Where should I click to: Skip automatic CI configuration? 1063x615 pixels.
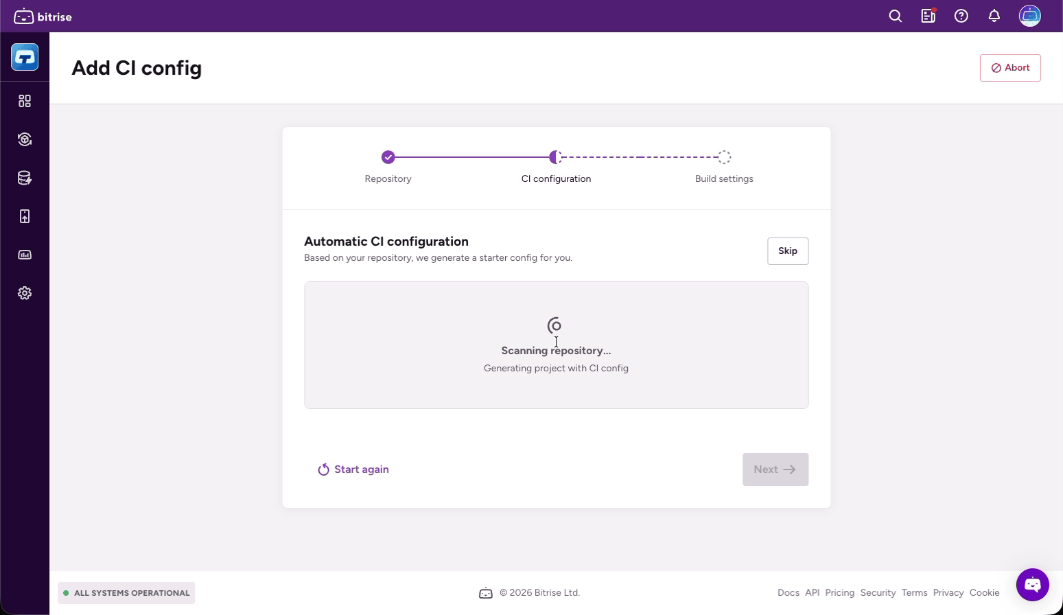pos(788,251)
